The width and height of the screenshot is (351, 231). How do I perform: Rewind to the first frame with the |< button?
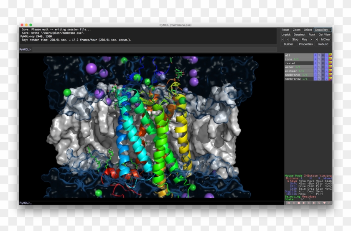pos(283,39)
